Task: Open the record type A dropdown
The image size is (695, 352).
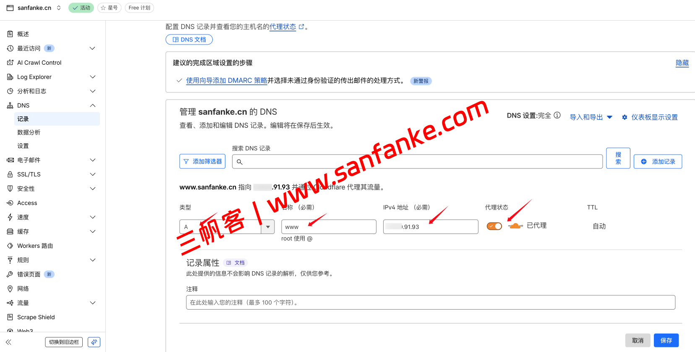Action: click(227, 227)
